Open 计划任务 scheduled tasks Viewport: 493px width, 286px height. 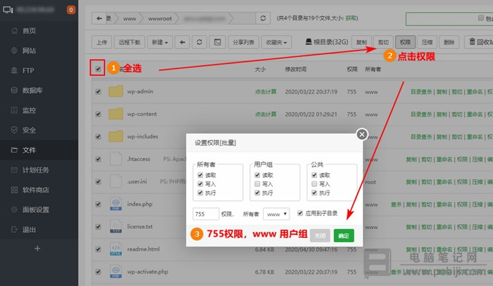click(x=36, y=170)
